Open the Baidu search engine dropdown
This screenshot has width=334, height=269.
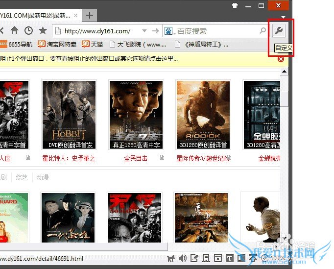click(x=174, y=33)
